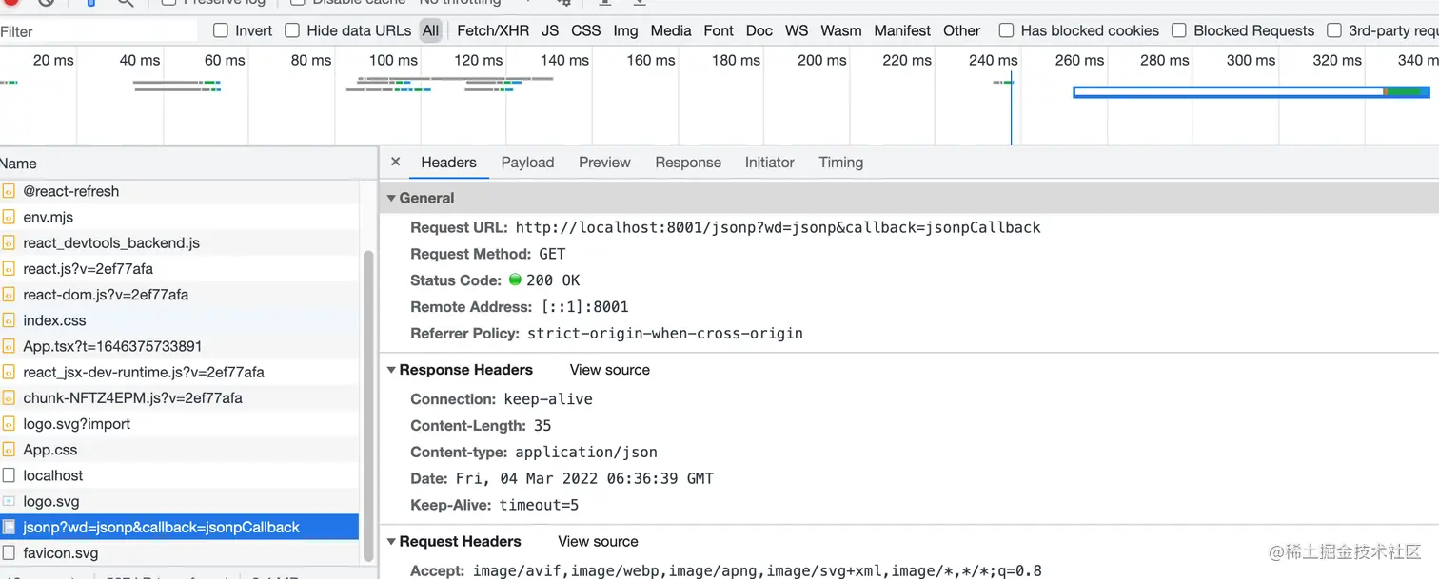Toggle the Invert filter checkbox
This screenshot has height=579, width=1439.
point(221,30)
